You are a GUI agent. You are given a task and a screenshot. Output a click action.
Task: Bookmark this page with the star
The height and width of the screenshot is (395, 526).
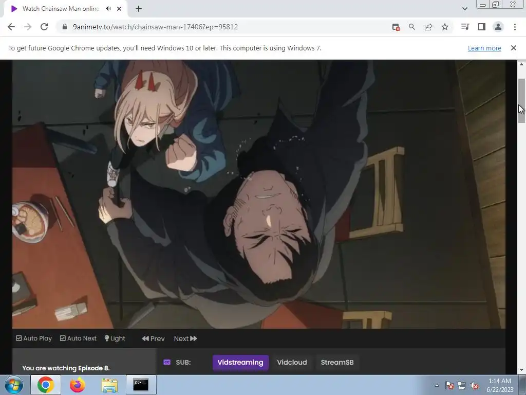445,27
